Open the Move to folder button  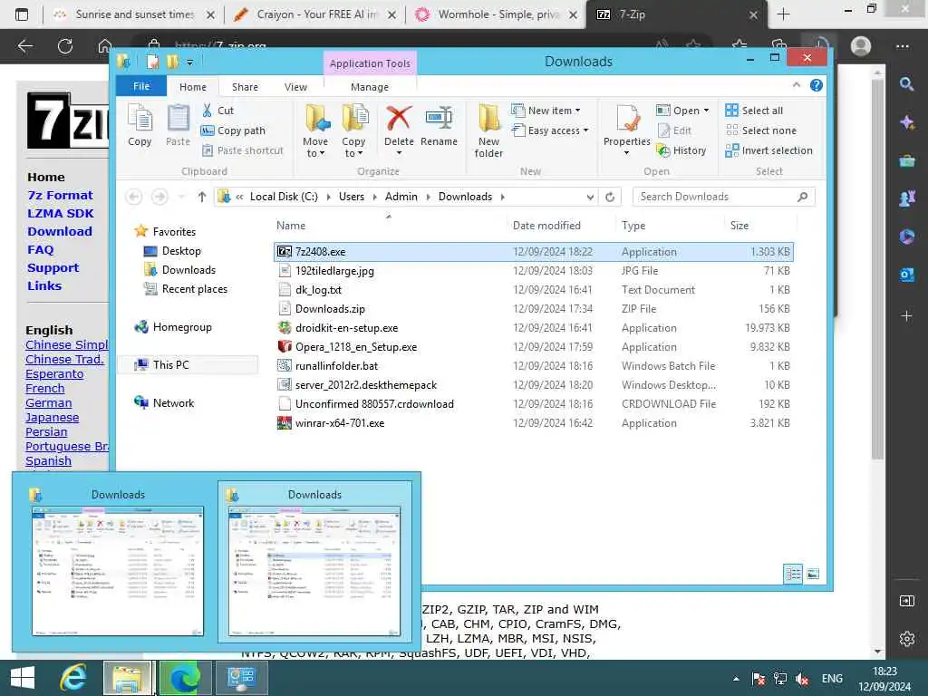pyautogui.click(x=315, y=130)
